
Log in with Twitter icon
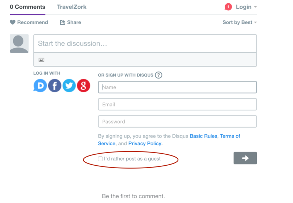click(x=69, y=86)
